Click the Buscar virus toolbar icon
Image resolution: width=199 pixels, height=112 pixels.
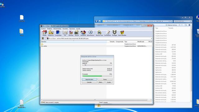click(99, 33)
